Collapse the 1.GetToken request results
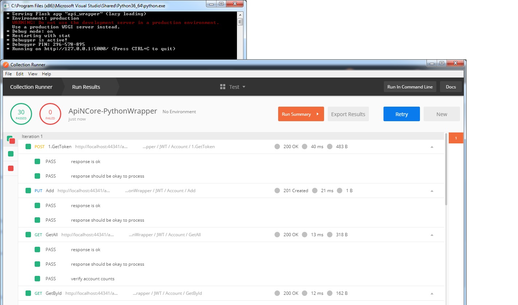The width and height of the screenshot is (518, 305). click(x=432, y=147)
